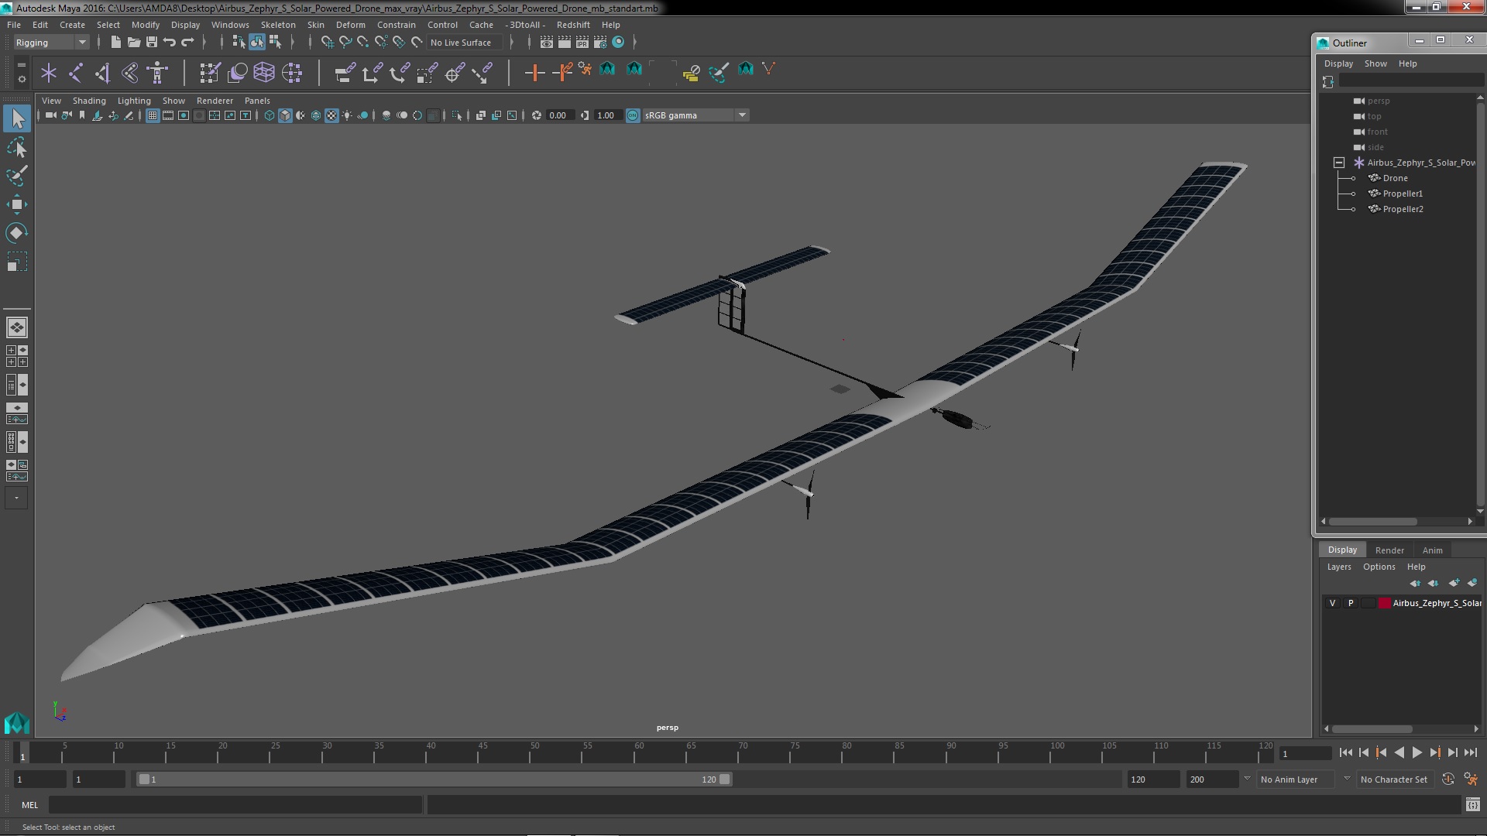This screenshot has height=836, width=1487.
Task: Pick the Scale tool in toolbox
Action: click(17, 262)
